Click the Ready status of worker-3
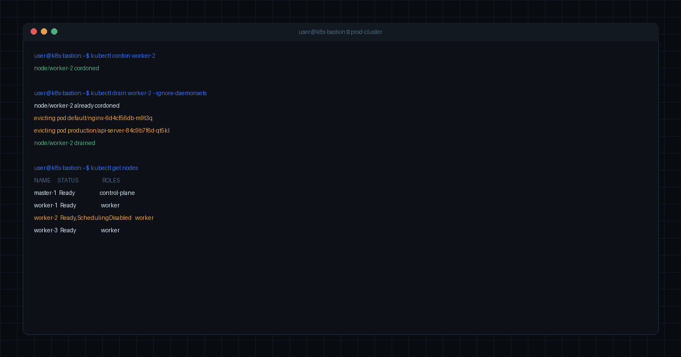This screenshot has width=681, height=357. tap(68, 230)
